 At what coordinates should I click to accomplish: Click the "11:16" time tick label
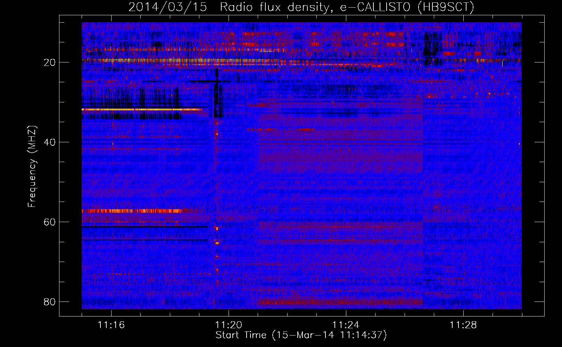tap(111, 325)
